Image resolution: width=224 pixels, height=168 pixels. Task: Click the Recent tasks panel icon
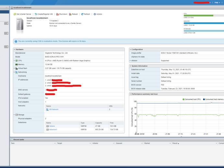click(x=12, y=139)
